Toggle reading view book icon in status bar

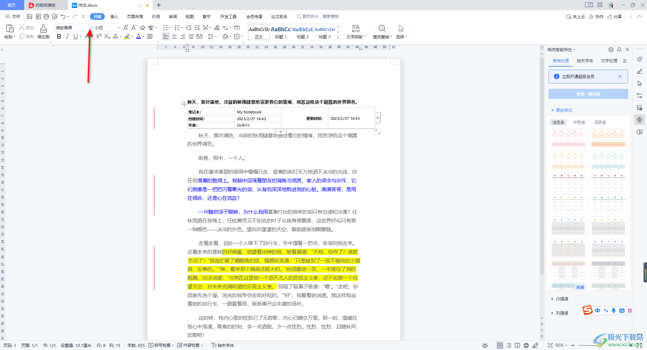pyautogui.click(x=517, y=345)
